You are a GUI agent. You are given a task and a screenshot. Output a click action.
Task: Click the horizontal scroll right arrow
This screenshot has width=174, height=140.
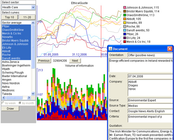pyautogui.click(x=29, y=98)
